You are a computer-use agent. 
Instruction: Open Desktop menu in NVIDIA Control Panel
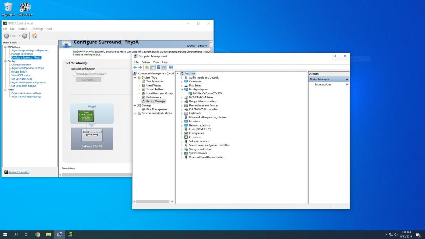point(22,29)
